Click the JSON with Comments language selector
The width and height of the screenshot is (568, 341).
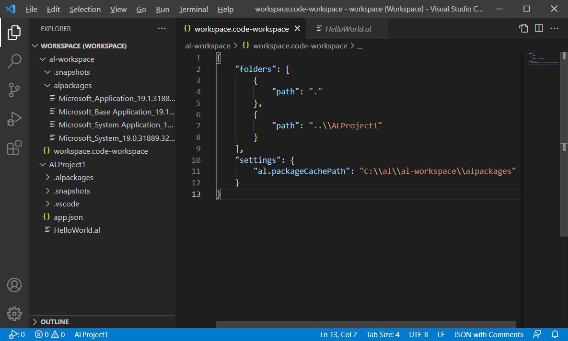point(488,334)
